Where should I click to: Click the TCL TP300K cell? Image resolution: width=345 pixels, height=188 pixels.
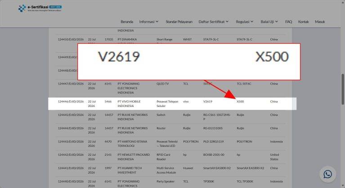click(245, 181)
